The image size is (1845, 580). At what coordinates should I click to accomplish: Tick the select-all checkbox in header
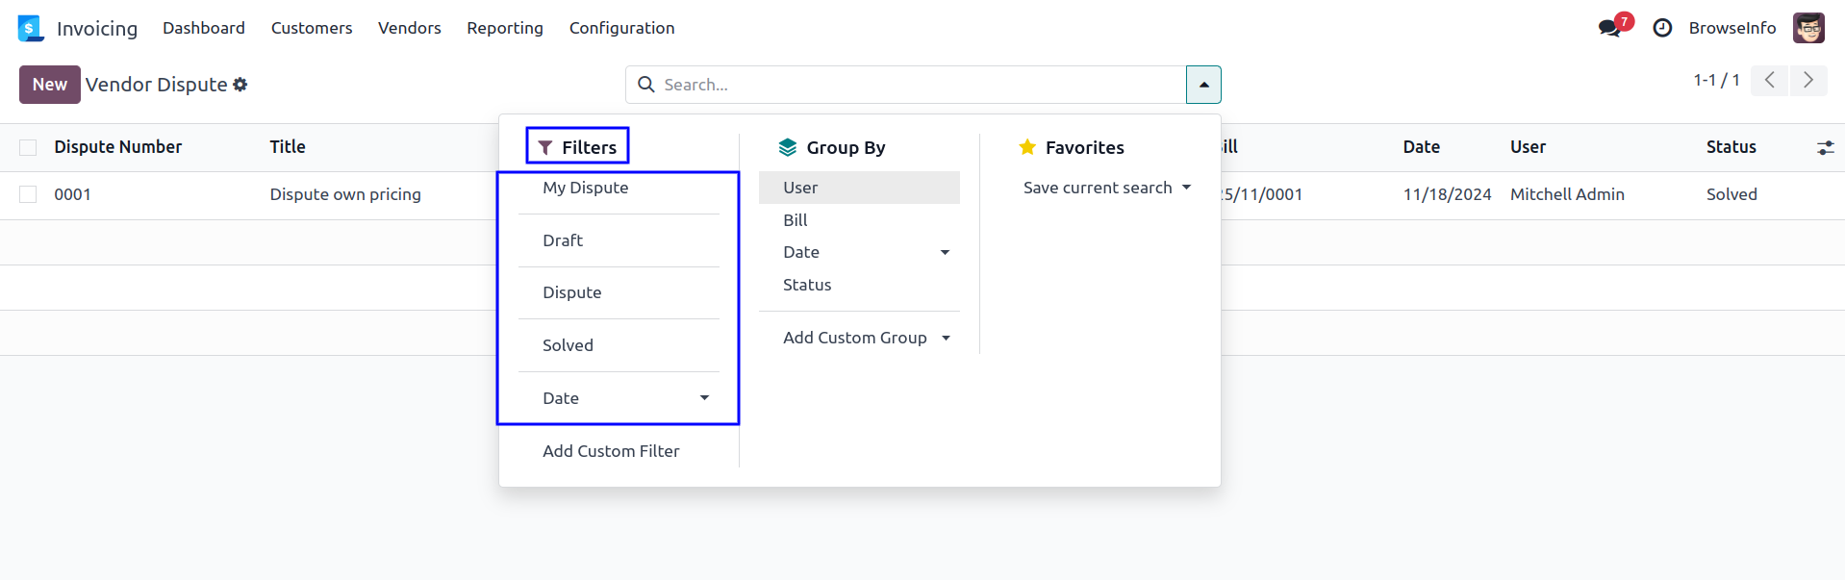28,147
